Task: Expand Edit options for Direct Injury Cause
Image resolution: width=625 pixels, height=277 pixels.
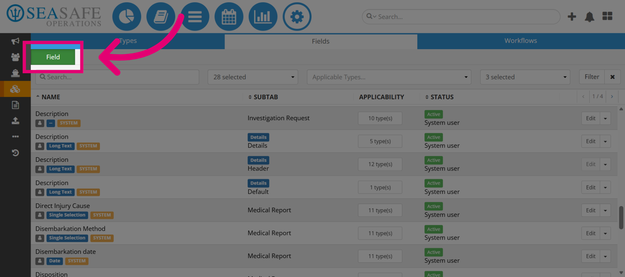Action: [605, 211]
